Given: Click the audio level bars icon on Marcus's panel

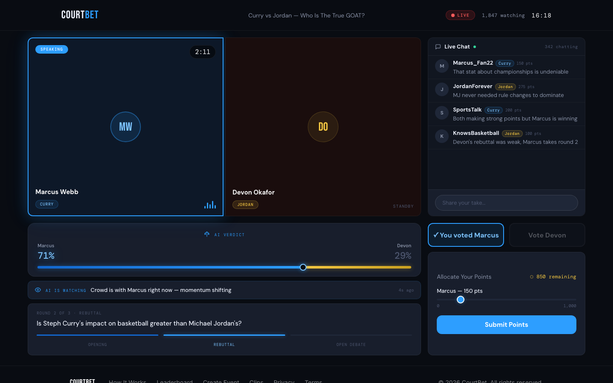Looking at the screenshot, I should pyautogui.click(x=210, y=205).
